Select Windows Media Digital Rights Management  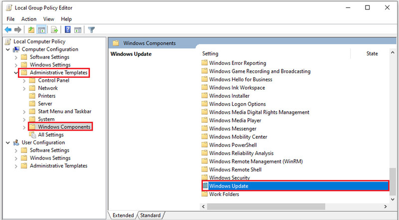(x=259, y=112)
